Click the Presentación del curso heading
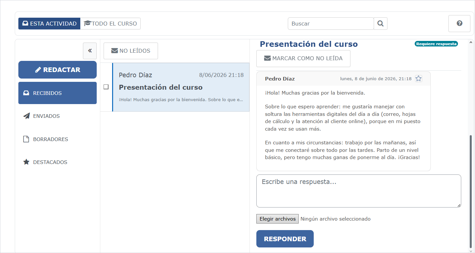The image size is (475, 253). click(309, 44)
